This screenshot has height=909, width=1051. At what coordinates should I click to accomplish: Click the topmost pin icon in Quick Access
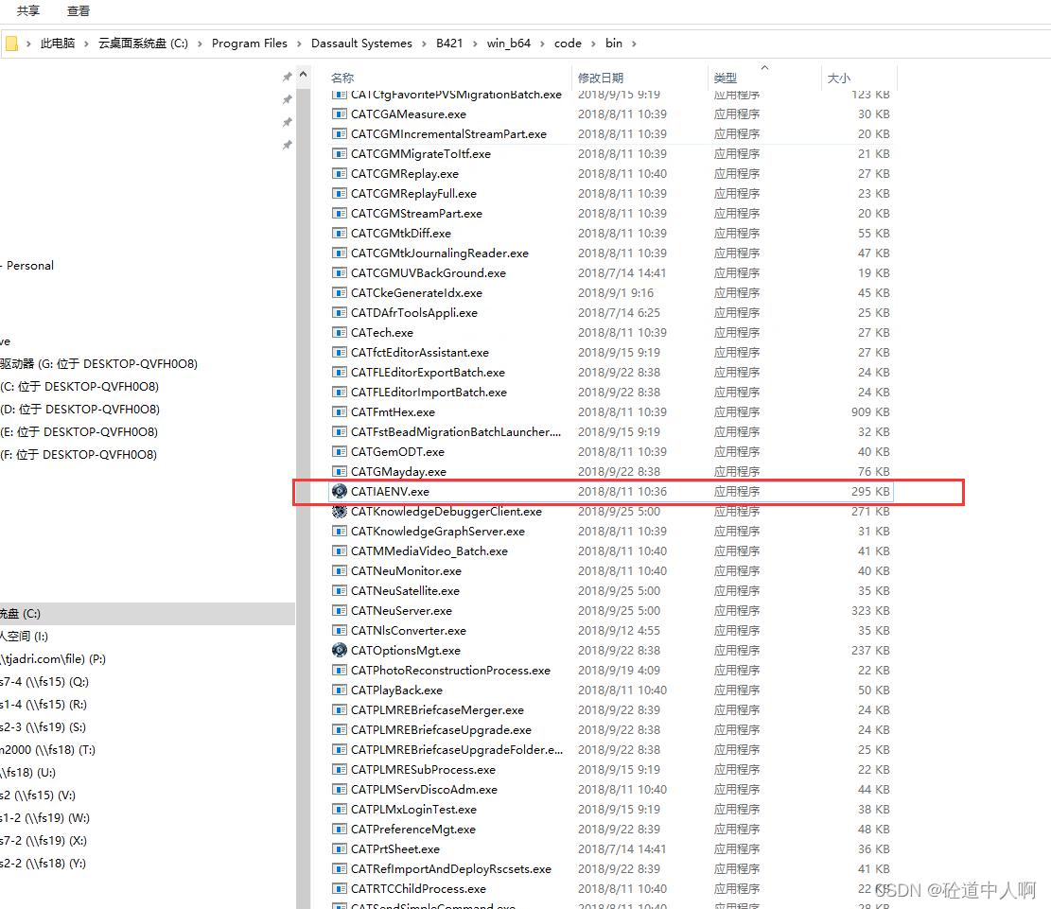288,77
